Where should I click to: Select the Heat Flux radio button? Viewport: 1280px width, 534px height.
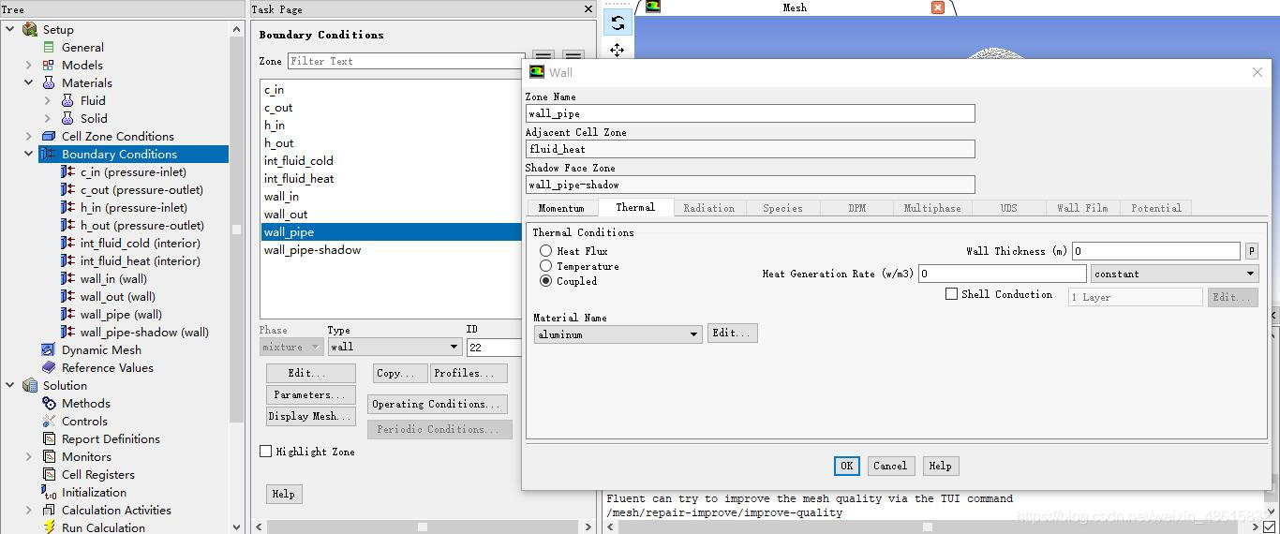tap(545, 251)
